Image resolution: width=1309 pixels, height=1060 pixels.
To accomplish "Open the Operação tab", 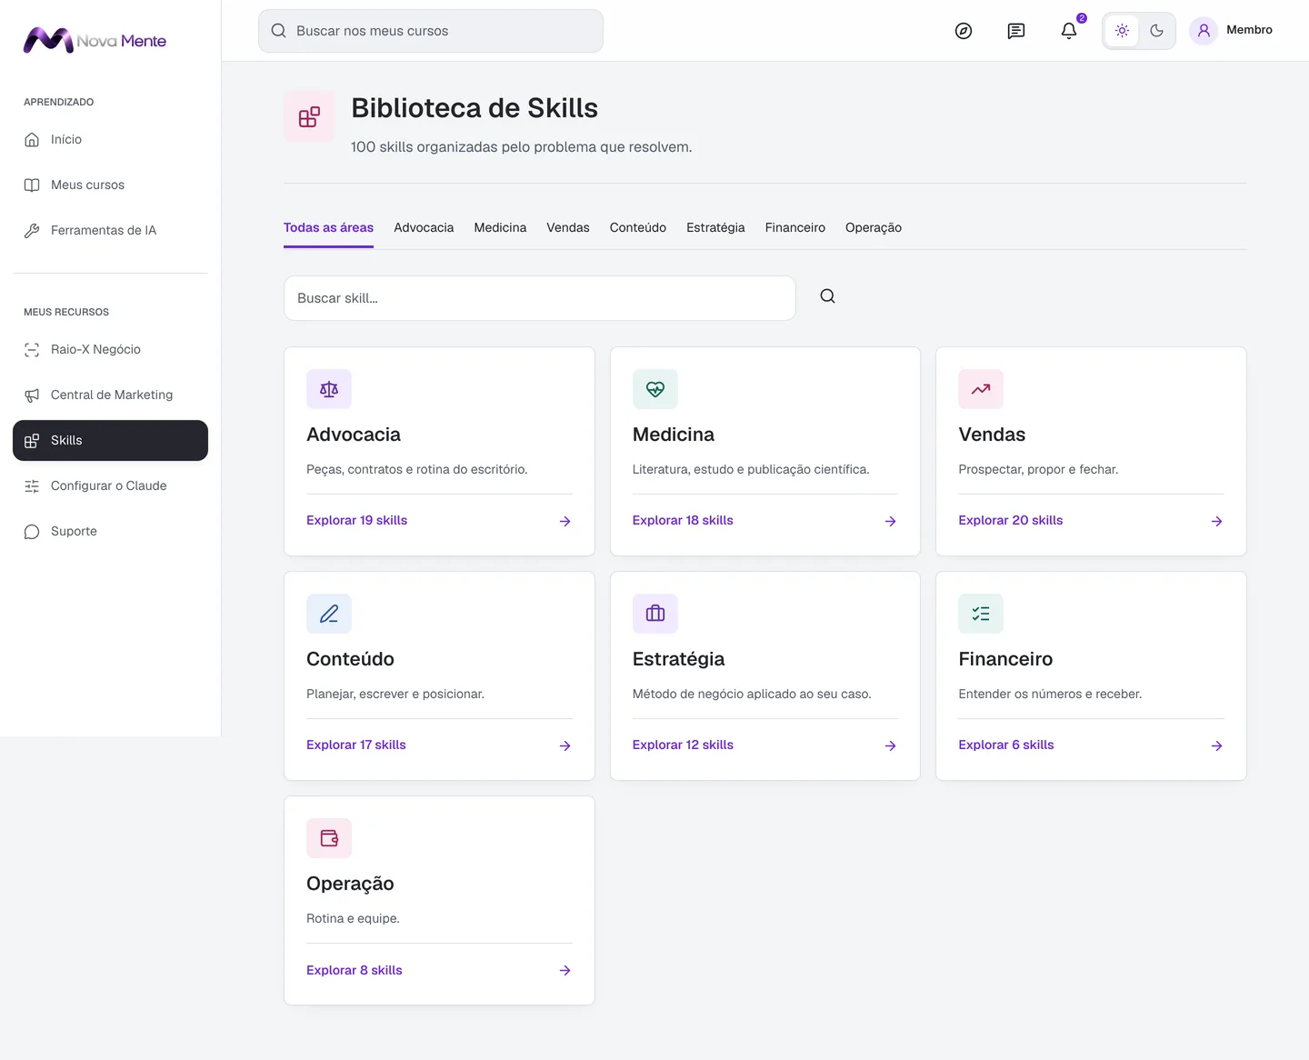I will coord(874,227).
